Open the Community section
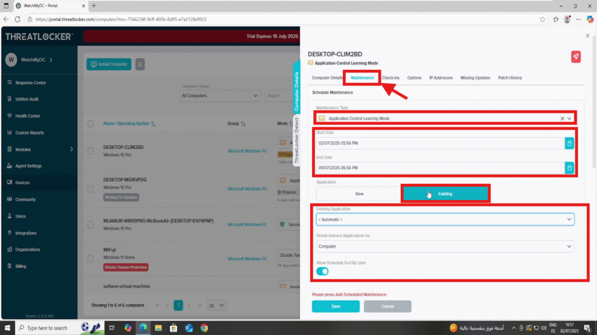Image resolution: width=597 pixels, height=335 pixels. (x=25, y=199)
